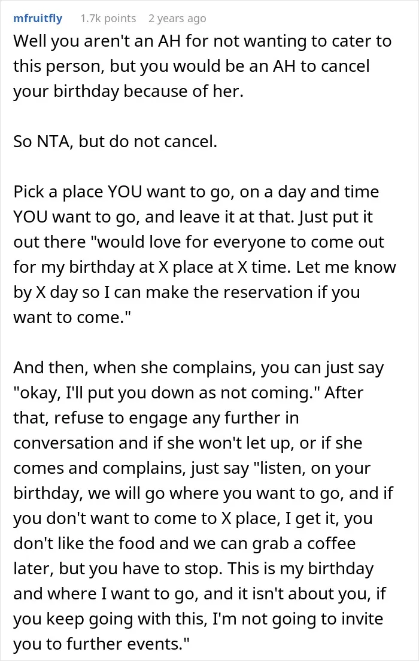
Task: Click the line 'your birthday because of her.'
Action: [x=128, y=91]
